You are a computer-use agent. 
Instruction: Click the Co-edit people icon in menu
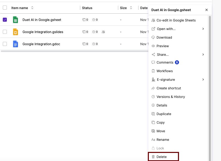pos(153,20)
